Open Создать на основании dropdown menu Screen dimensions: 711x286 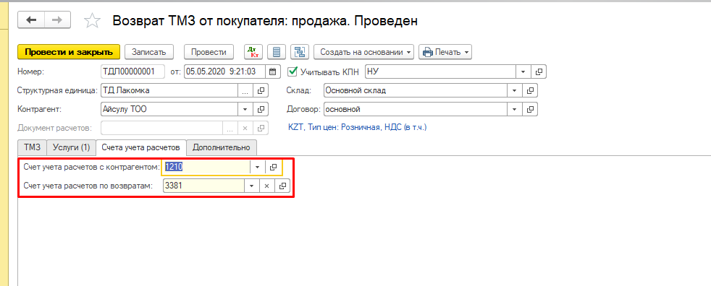tap(364, 51)
